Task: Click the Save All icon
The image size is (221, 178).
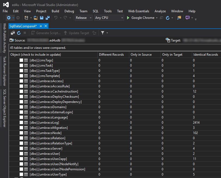Action: (48, 18)
